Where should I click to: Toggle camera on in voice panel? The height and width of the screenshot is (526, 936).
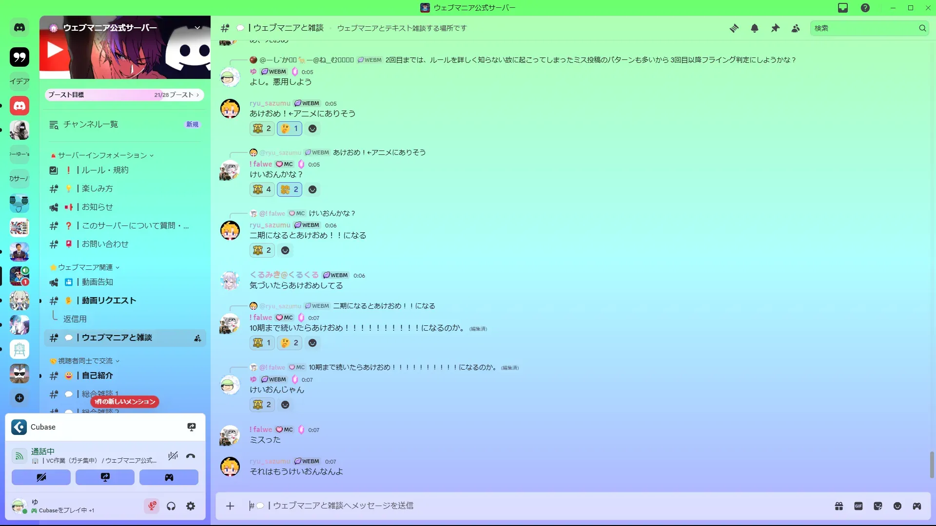point(41,477)
